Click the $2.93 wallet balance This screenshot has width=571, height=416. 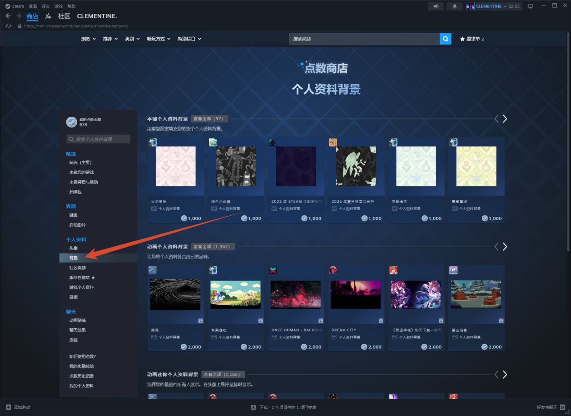514,6
